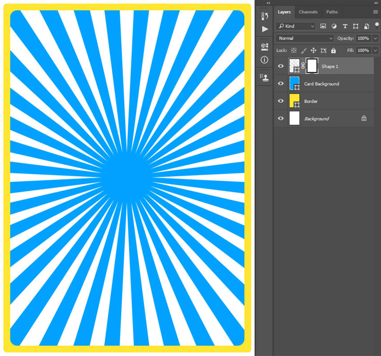Click the lock position move icon
The height and width of the screenshot is (356, 381).
[x=314, y=50]
